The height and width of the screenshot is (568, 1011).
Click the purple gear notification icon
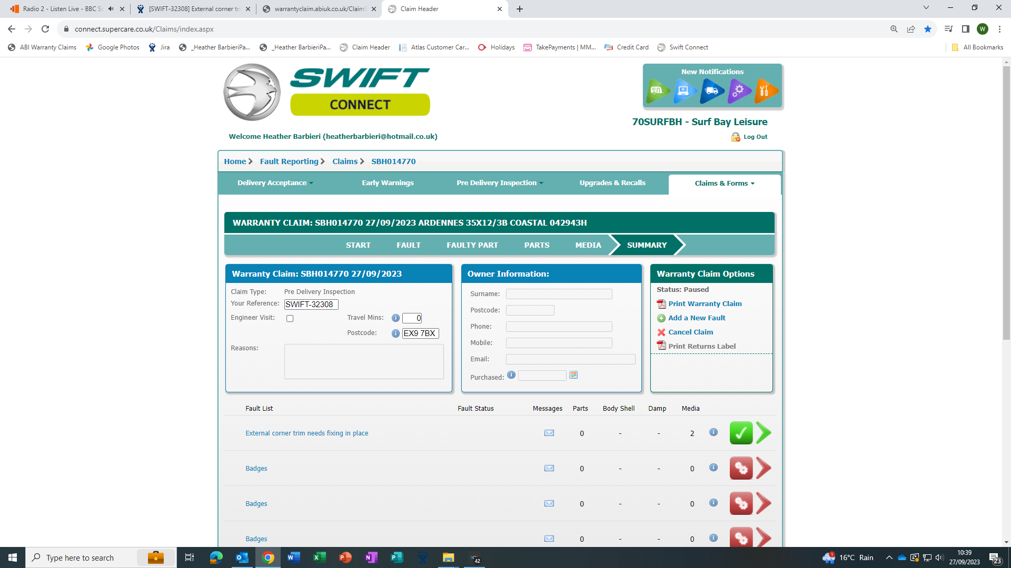point(739,91)
